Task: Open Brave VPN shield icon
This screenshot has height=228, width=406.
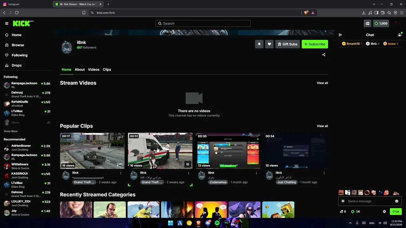Action: click(x=395, y=13)
